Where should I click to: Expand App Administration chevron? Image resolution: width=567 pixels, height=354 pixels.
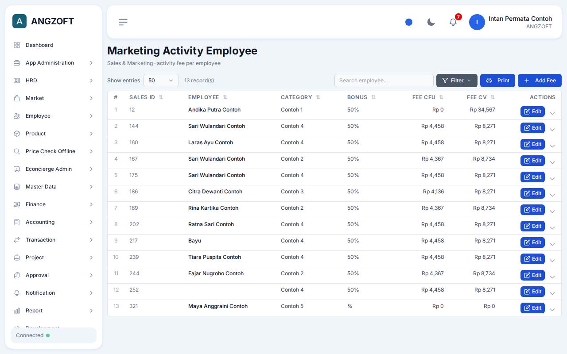[x=91, y=63]
